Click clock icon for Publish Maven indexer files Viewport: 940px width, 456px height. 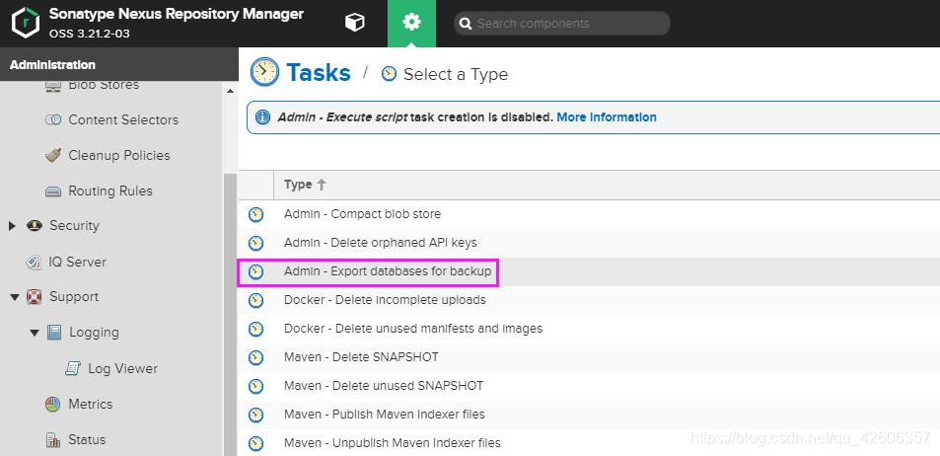pyautogui.click(x=256, y=415)
